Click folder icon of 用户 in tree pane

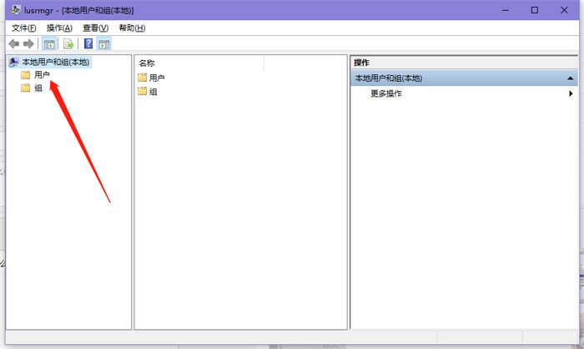25,75
